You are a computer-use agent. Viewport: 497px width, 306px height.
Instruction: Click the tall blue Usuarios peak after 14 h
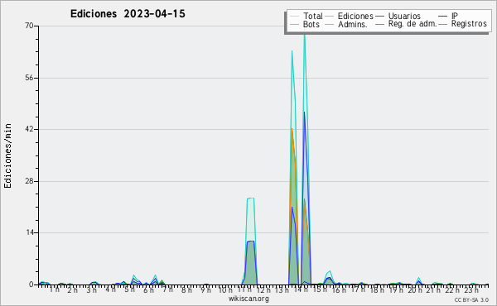[x=304, y=112]
